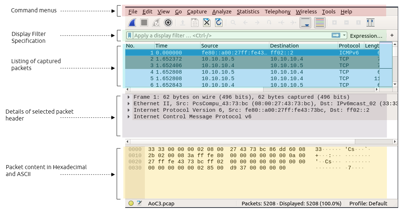Click the close capture file icon
408x213 pixels.
(207, 23)
